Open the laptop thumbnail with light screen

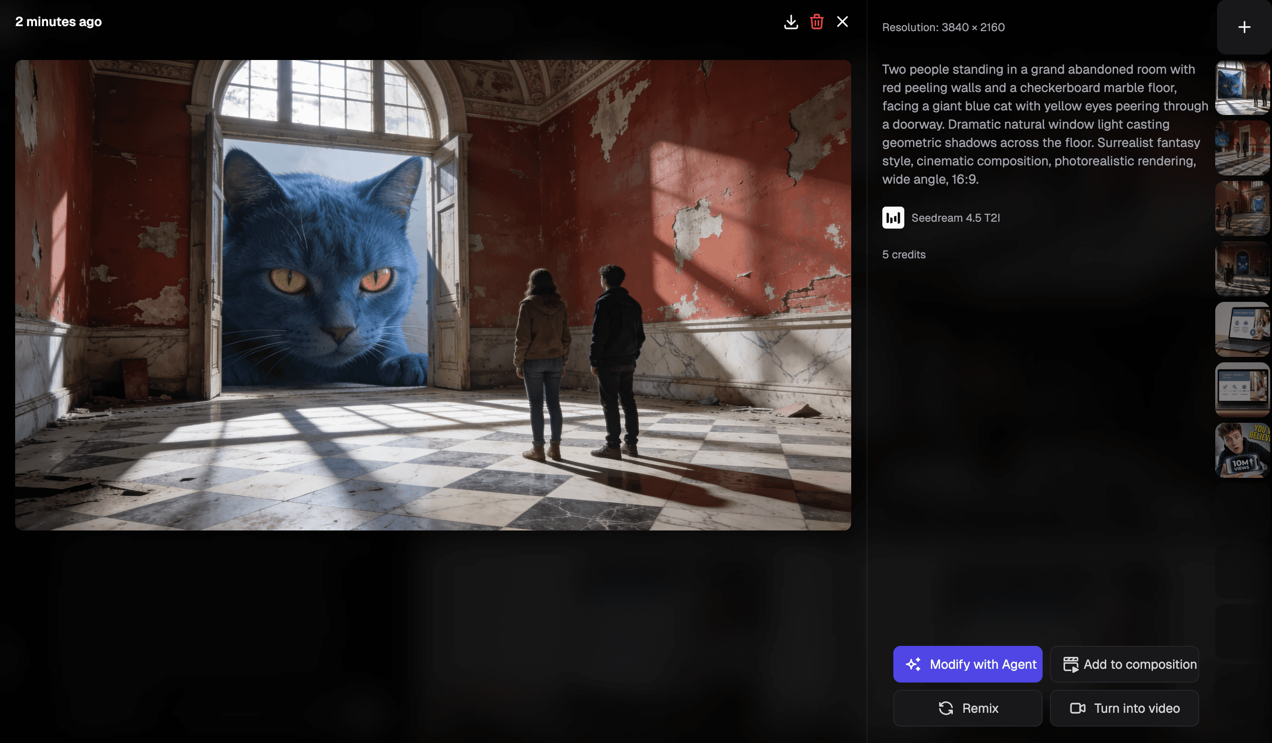(1242, 329)
